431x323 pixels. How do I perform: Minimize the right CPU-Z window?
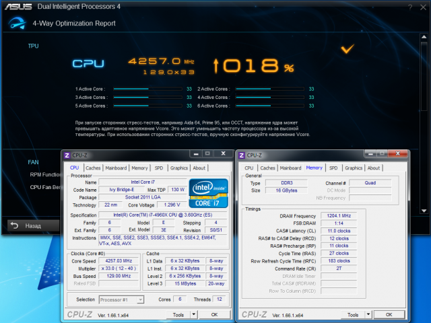coord(370,154)
